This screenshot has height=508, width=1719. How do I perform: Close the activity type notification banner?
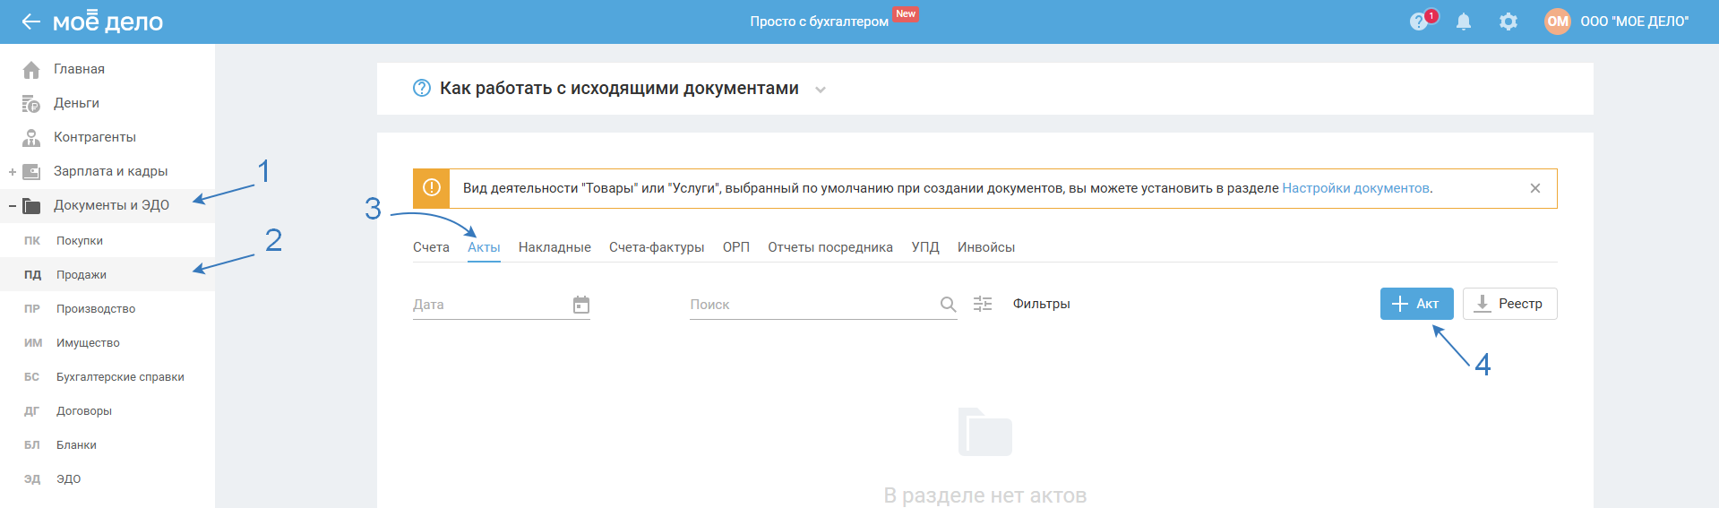(1535, 188)
